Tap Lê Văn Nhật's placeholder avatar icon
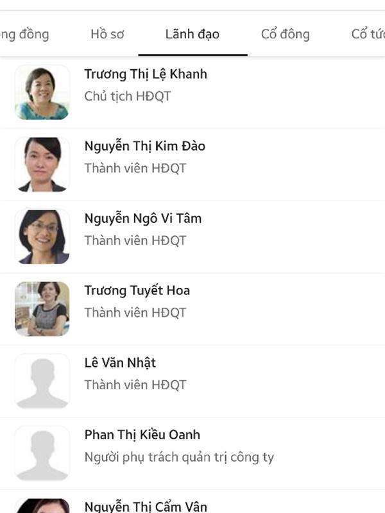This screenshot has width=385, height=513. click(42, 381)
